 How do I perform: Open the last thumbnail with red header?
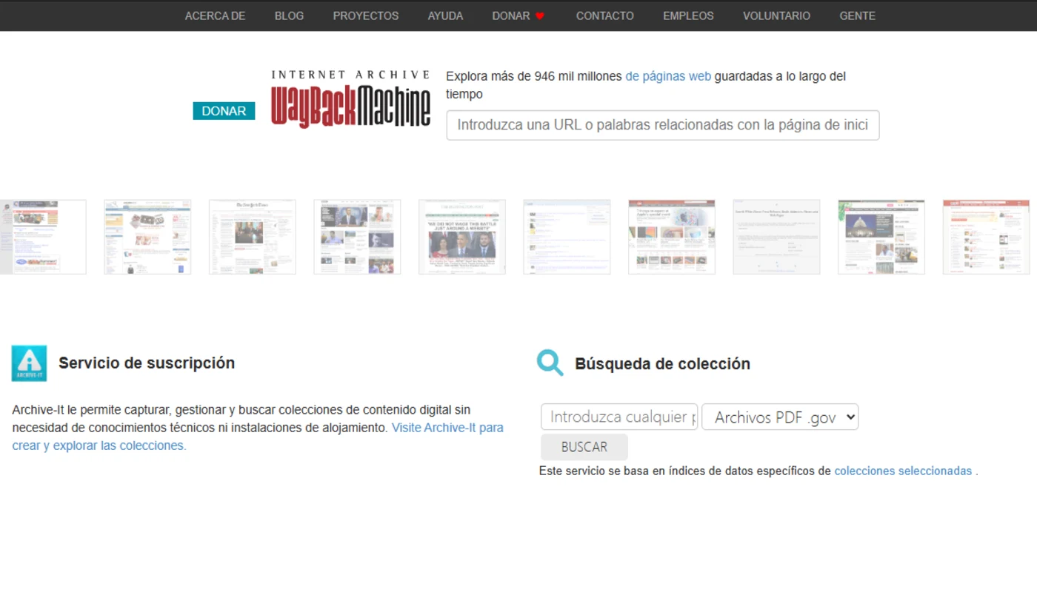[986, 237]
